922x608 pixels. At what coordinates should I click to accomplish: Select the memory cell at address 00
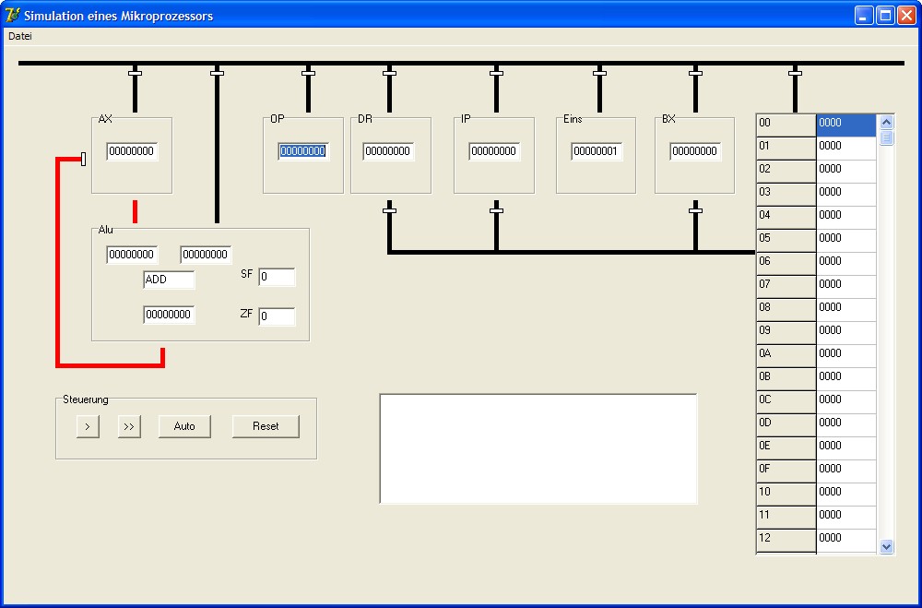845,123
